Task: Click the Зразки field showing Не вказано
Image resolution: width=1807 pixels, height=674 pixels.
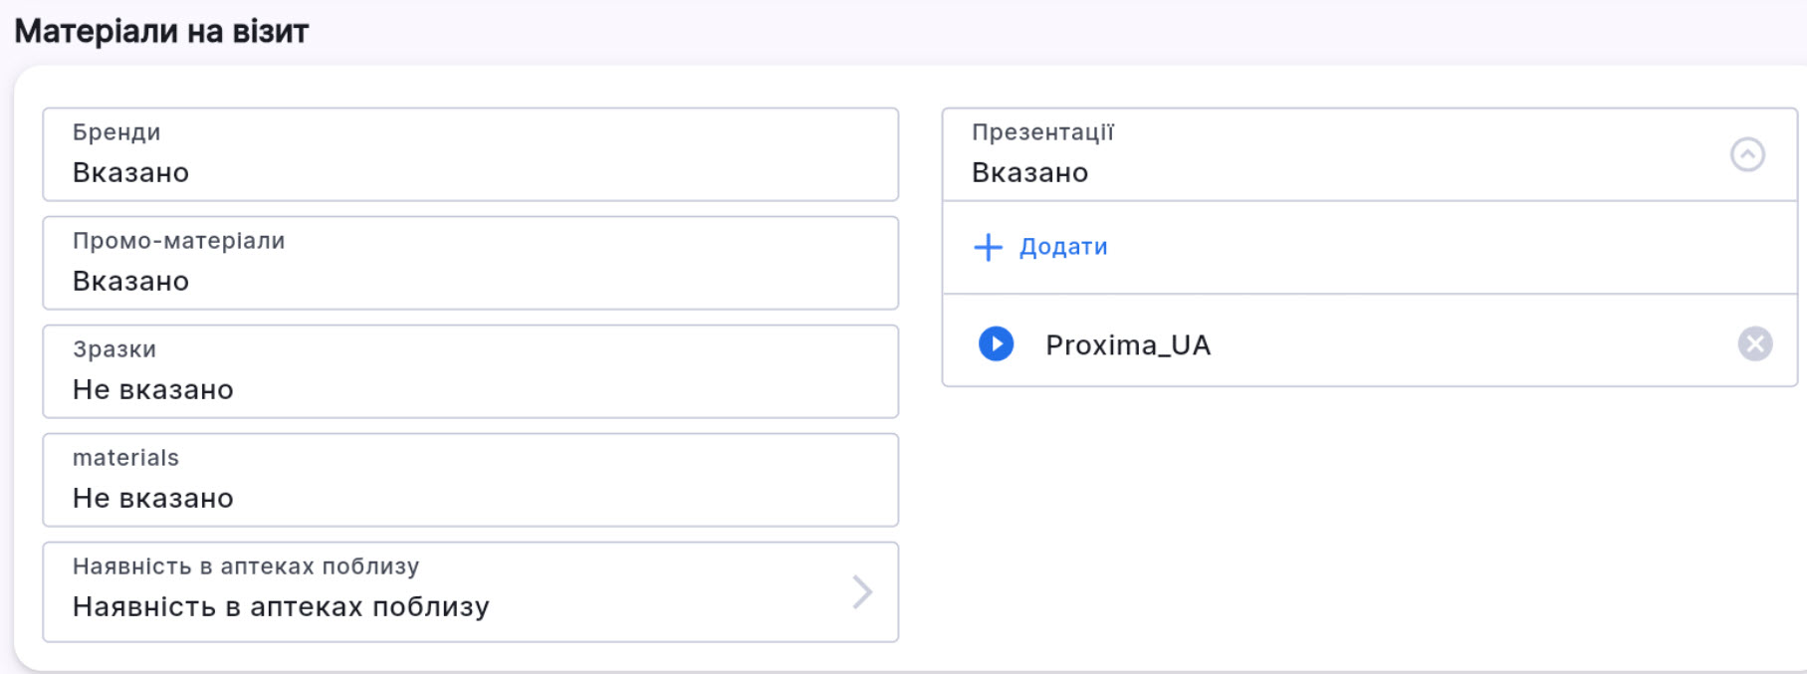Action: point(468,371)
